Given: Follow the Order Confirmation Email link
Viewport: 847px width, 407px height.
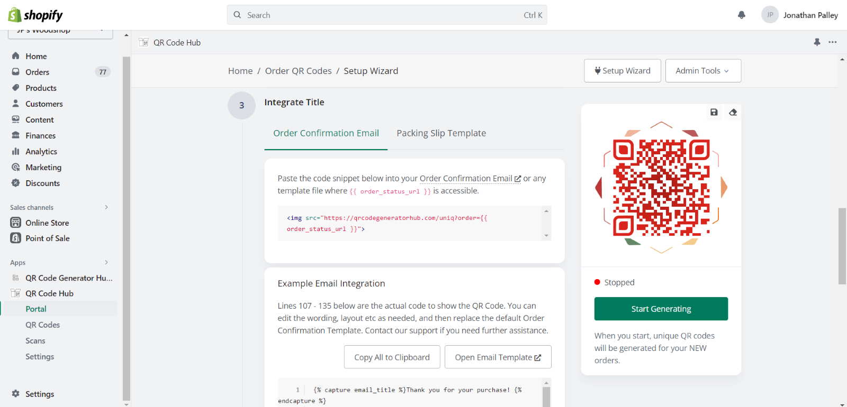Looking at the screenshot, I should [470, 179].
